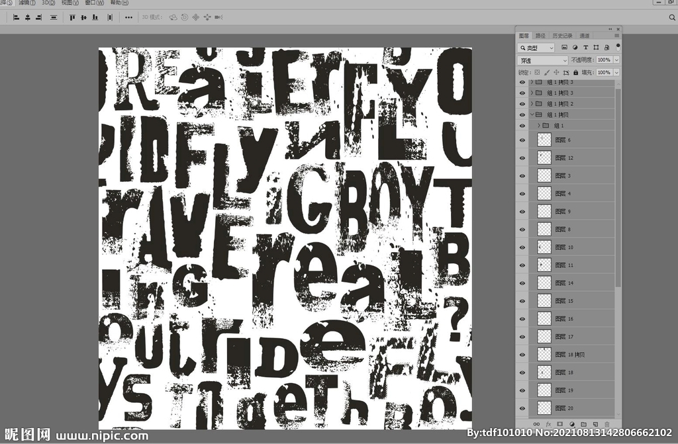Toggle visibility of group 组 1 拷贝 2

[x=522, y=104]
